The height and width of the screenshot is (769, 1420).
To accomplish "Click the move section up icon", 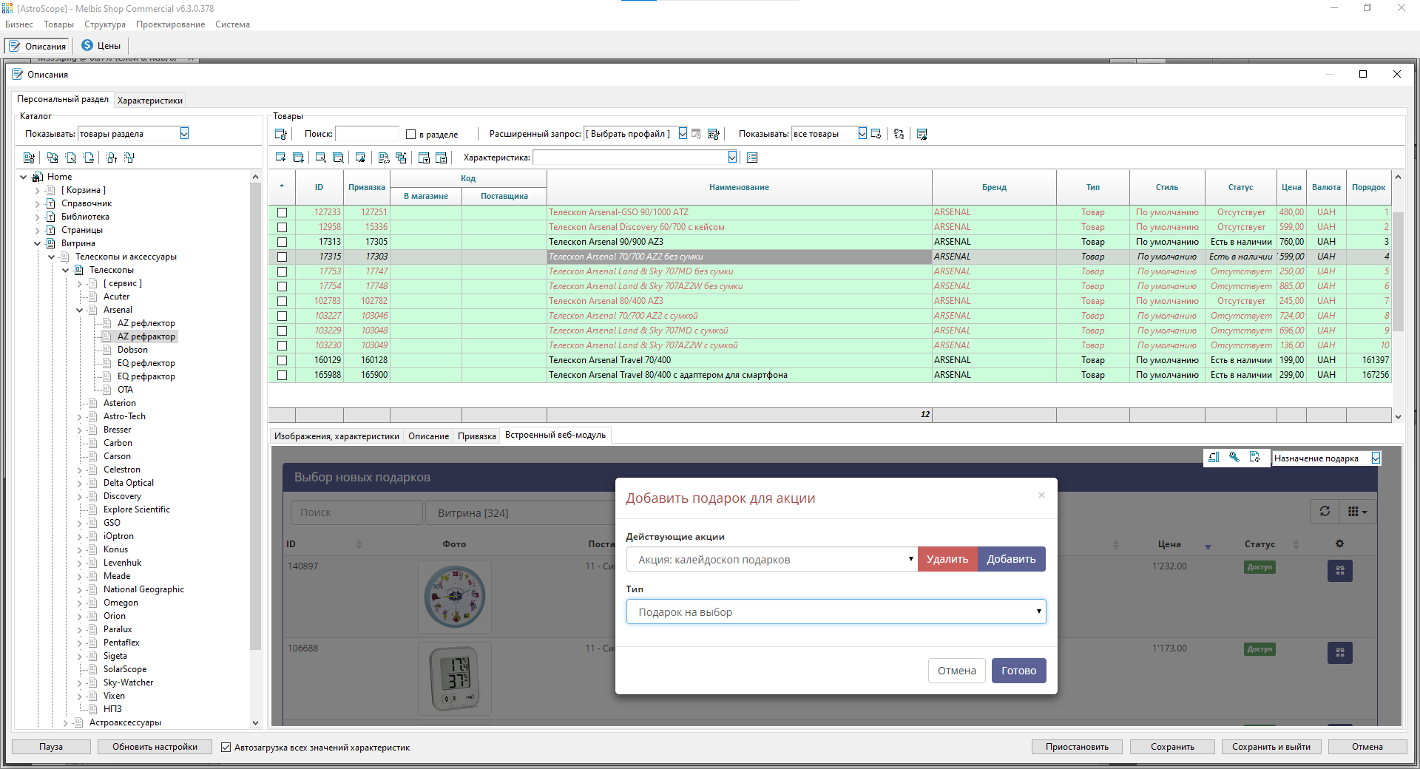I will [x=112, y=157].
